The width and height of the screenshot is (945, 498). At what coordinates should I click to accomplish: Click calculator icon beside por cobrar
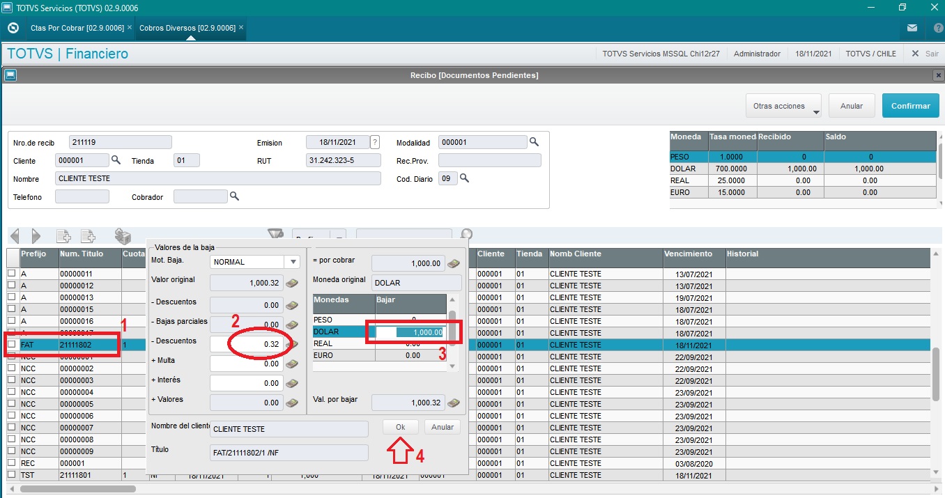tap(454, 263)
